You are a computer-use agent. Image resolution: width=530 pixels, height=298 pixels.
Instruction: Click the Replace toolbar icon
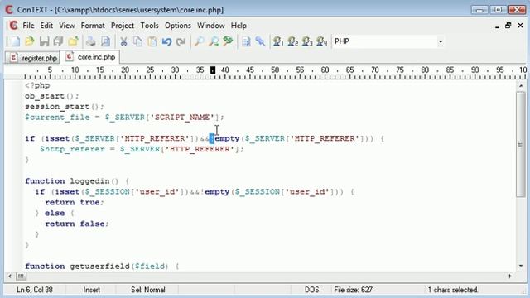click(x=229, y=41)
